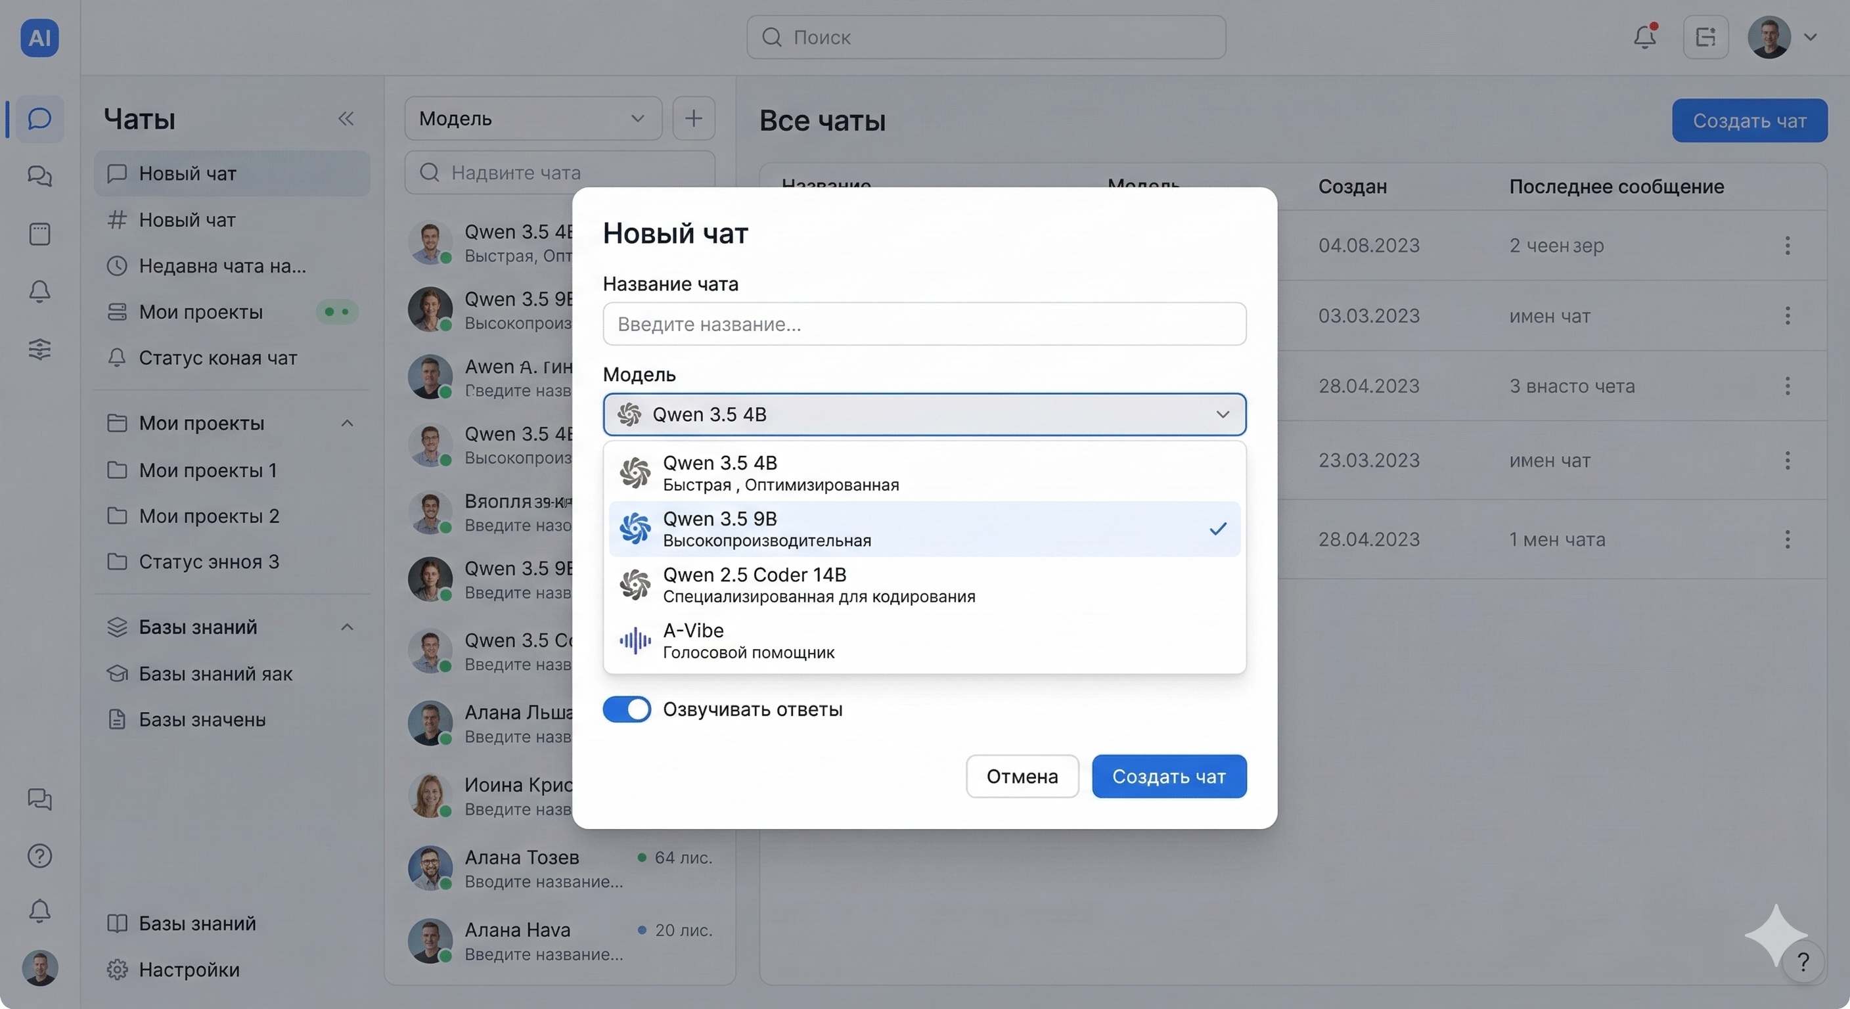Choose Qwen 2.5 Coder 14B option
This screenshot has height=1009, width=1850.
click(x=924, y=585)
